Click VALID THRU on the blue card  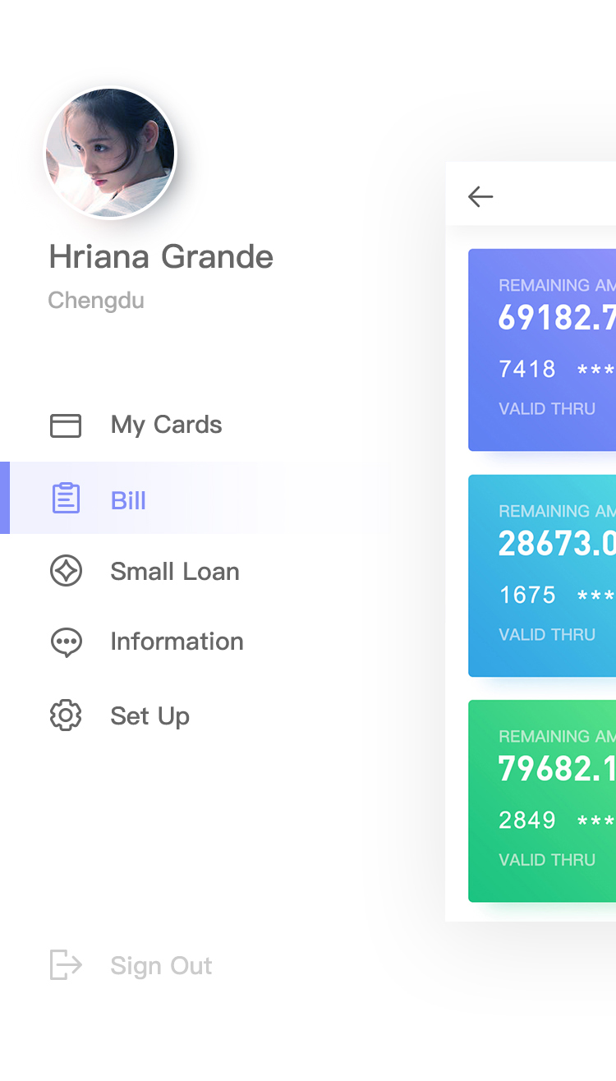tap(547, 635)
